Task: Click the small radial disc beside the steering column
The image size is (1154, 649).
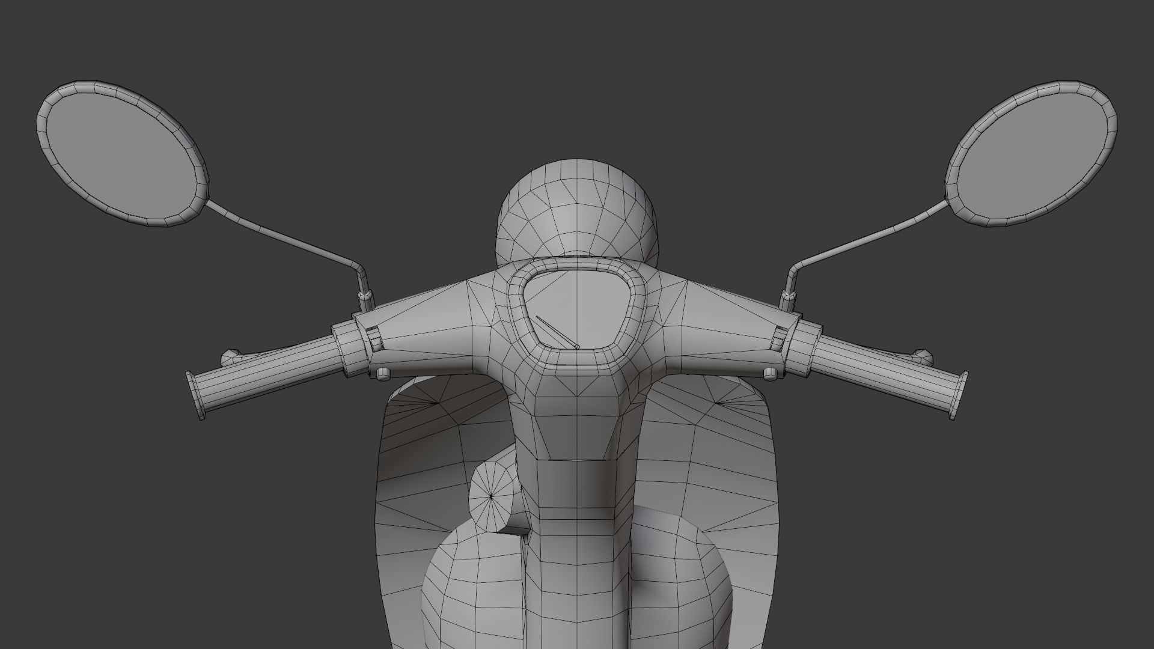Action: (x=493, y=496)
